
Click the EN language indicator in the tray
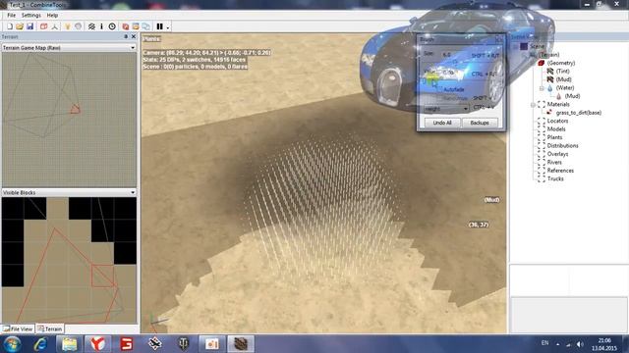[544, 343]
